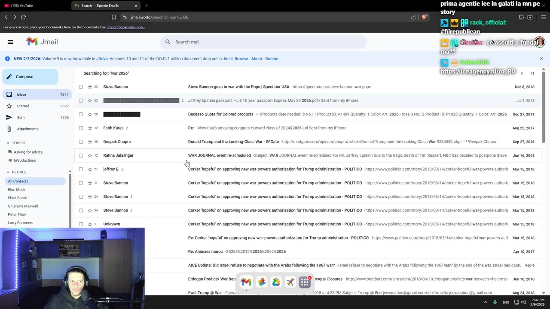Viewport: 550px width, 309px height.
Task: Click the Browse link in banner
Action: (241, 59)
